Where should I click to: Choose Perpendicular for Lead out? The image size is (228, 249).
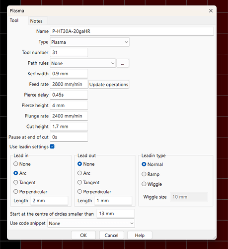(79, 192)
